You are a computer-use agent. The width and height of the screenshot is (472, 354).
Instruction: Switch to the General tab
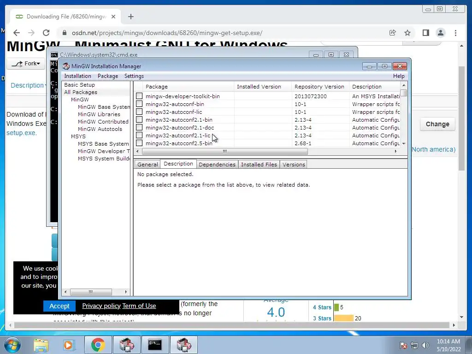click(147, 165)
